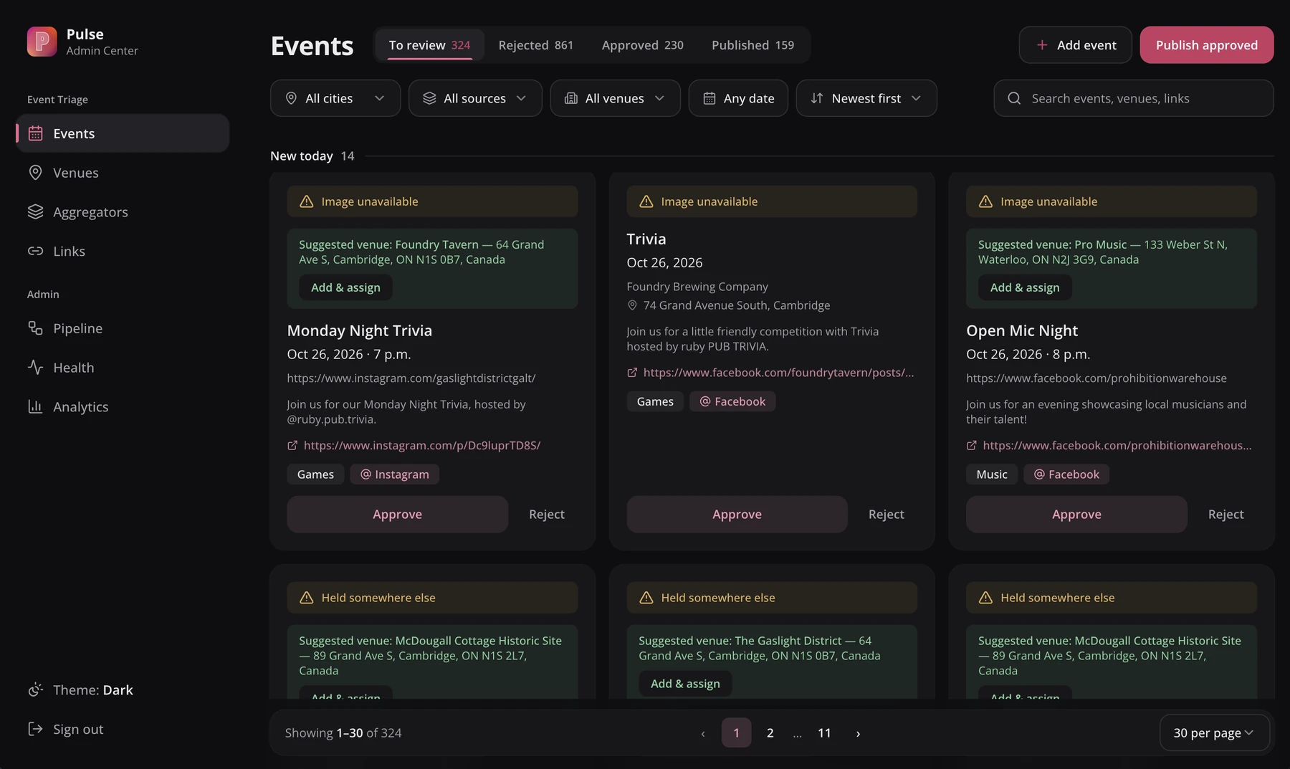Screen dimensions: 1290x769
Task: Open Analytics from the sidebar
Action: [123, 406]
